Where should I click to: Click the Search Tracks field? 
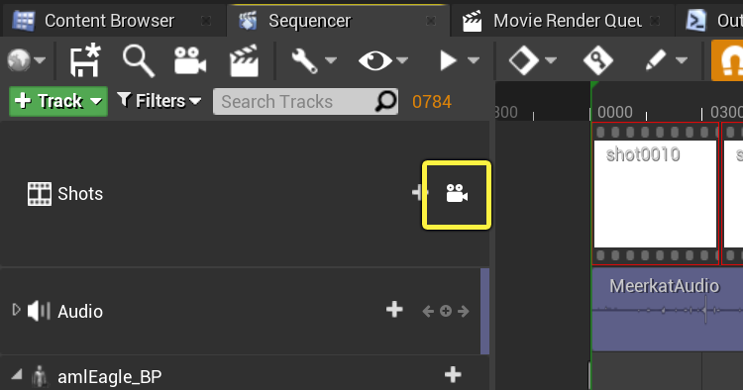point(305,101)
